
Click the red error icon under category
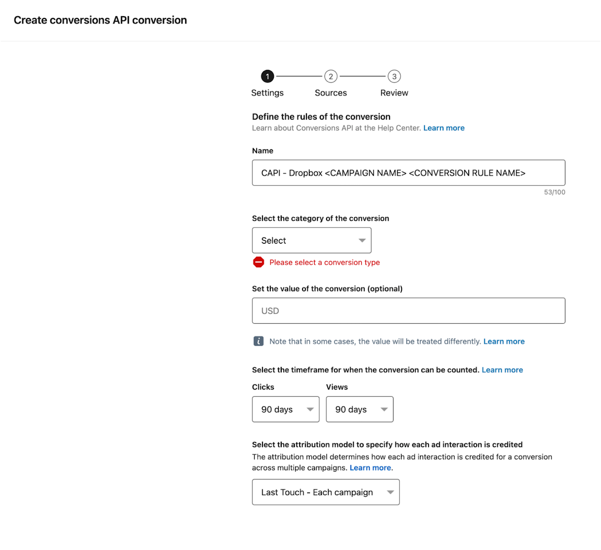pos(258,262)
